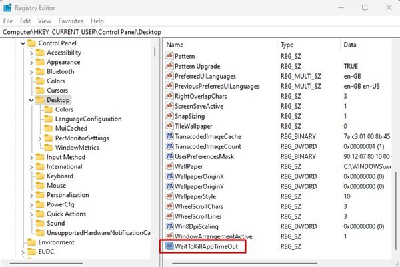Select the Control Panel folder icon

31,43
